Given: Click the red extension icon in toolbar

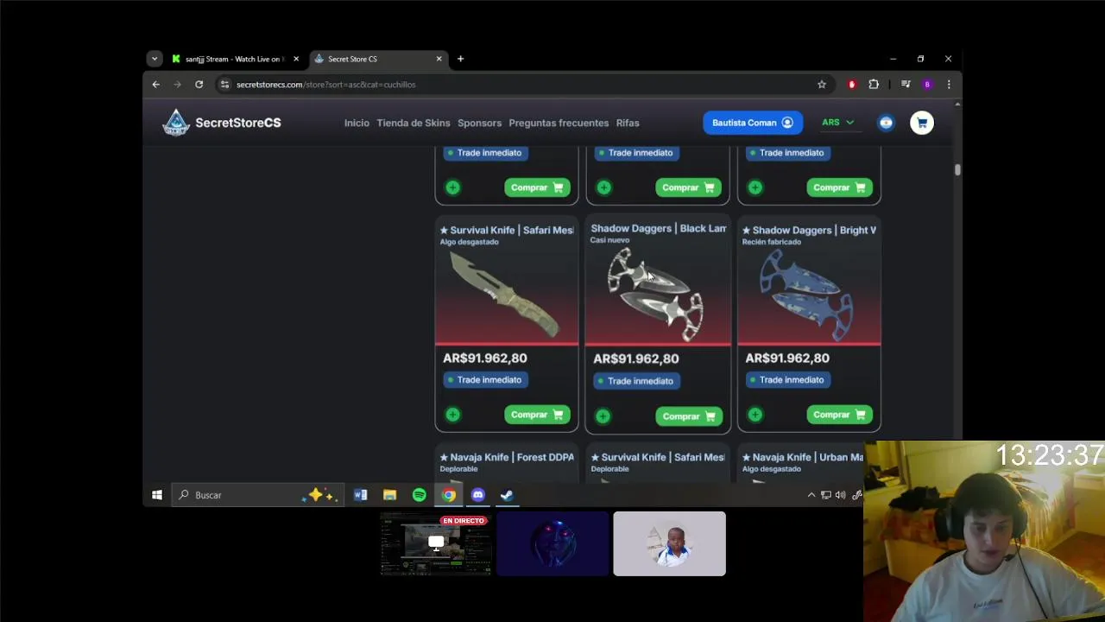Looking at the screenshot, I should coord(852,85).
